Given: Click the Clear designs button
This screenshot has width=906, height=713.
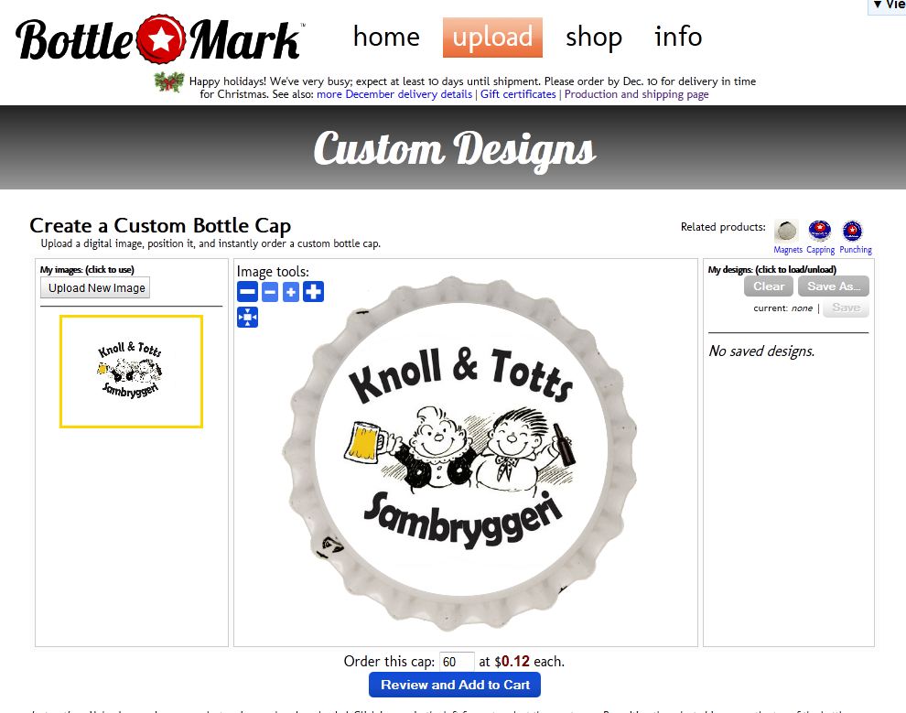Looking at the screenshot, I should tap(769, 286).
